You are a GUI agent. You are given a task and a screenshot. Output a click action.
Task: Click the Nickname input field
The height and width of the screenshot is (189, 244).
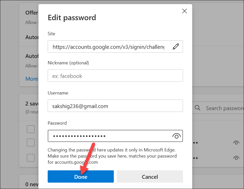pos(115,76)
